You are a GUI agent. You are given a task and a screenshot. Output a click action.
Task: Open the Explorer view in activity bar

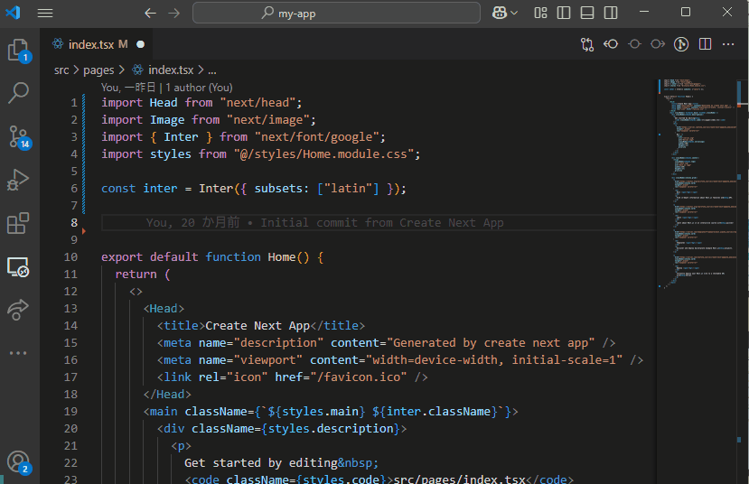19,51
